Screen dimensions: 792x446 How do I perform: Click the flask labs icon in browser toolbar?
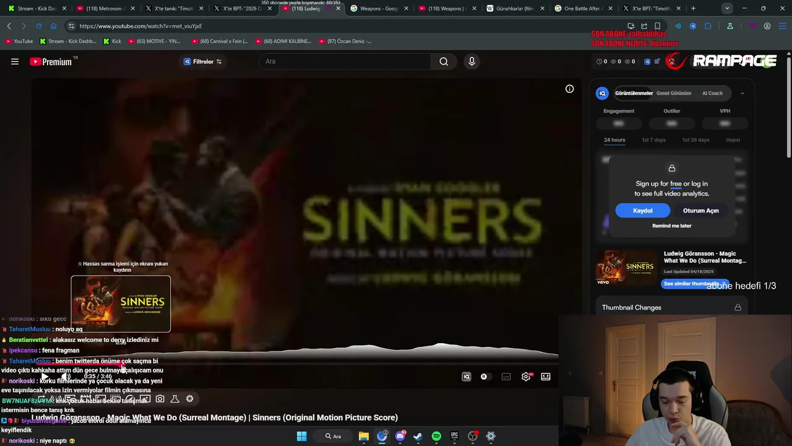[730, 26]
